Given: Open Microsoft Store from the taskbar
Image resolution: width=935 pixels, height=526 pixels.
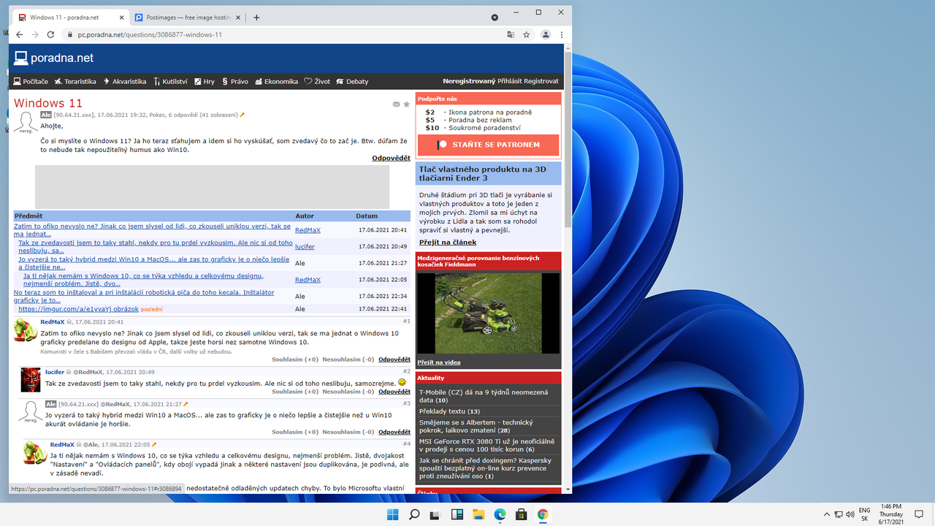Looking at the screenshot, I should pos(521,514).
